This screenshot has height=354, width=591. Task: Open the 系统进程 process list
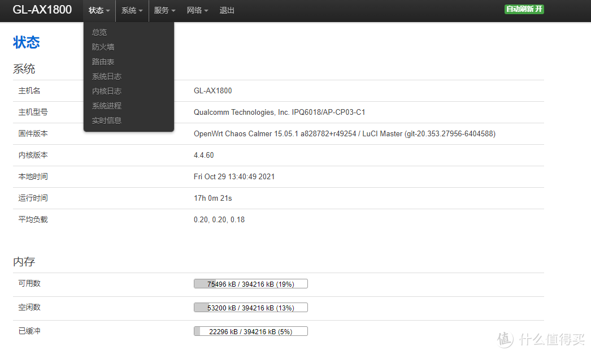pos(106,105)
